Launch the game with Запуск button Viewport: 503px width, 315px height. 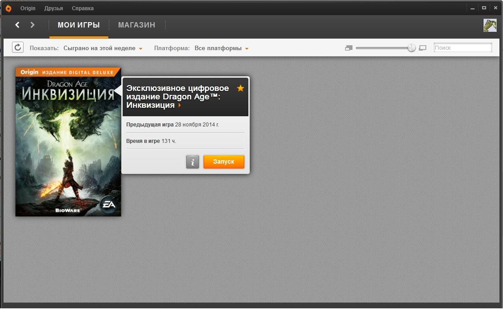224,162
